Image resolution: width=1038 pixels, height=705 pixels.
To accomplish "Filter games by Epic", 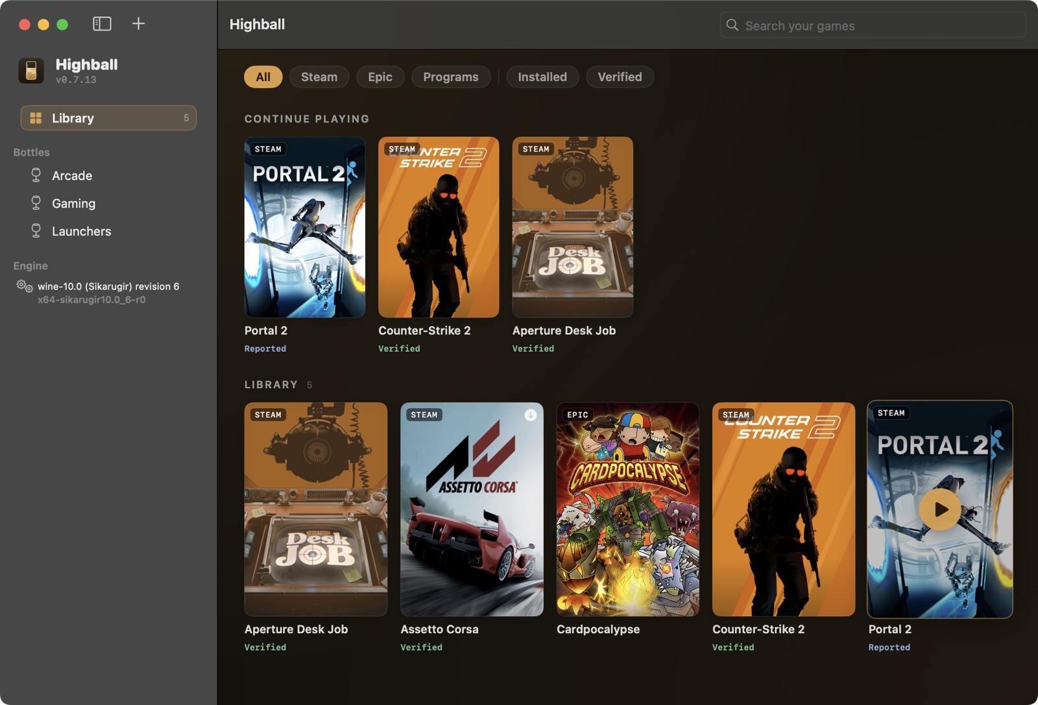I will 380,76.
